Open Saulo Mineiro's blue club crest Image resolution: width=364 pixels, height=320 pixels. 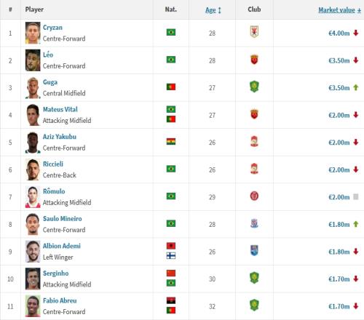pos(254,223)
